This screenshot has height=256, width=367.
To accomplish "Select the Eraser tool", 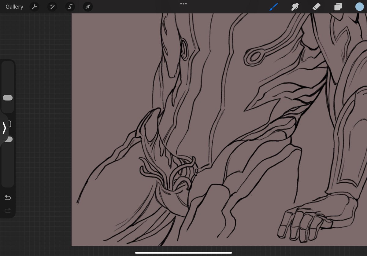I will pos(317,7).
